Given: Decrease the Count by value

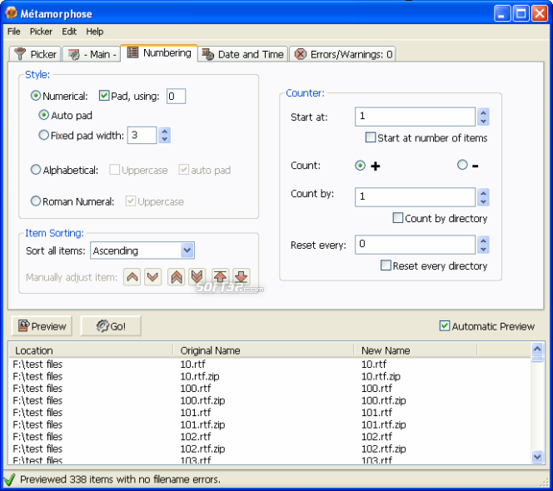Looking at the screenshot, I should pos(483,201).
